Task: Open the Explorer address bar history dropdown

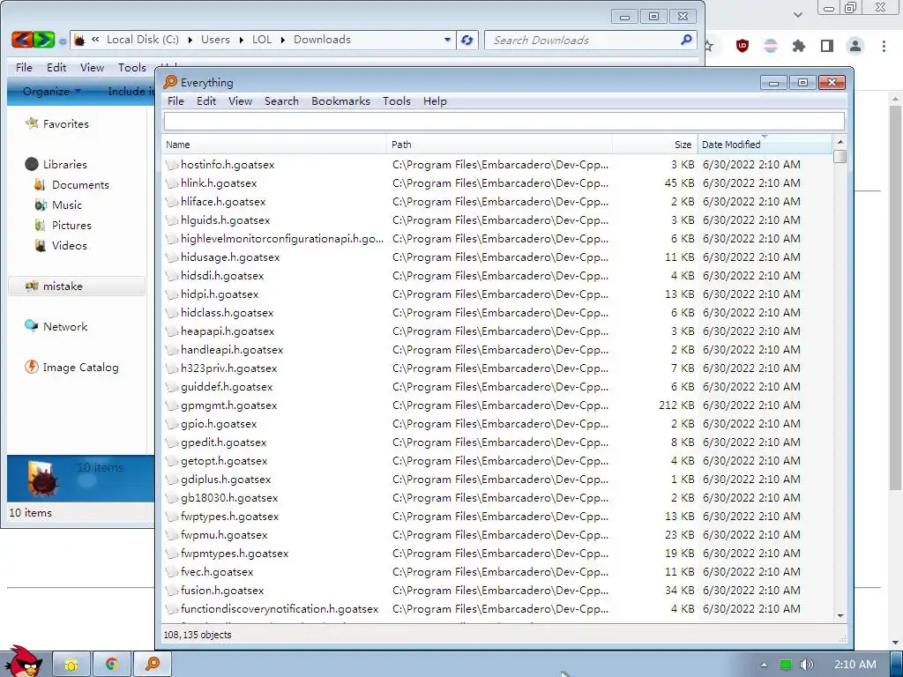Action: pos(447,40)
